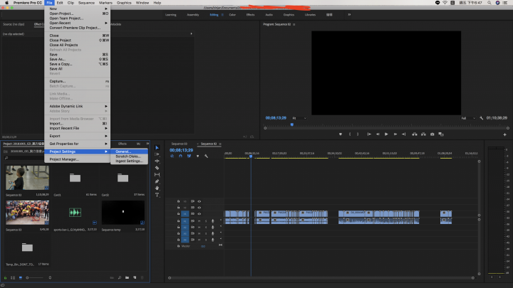Expand the New submenu in File menu
The image size is (513, 288).
click(77, 9)
